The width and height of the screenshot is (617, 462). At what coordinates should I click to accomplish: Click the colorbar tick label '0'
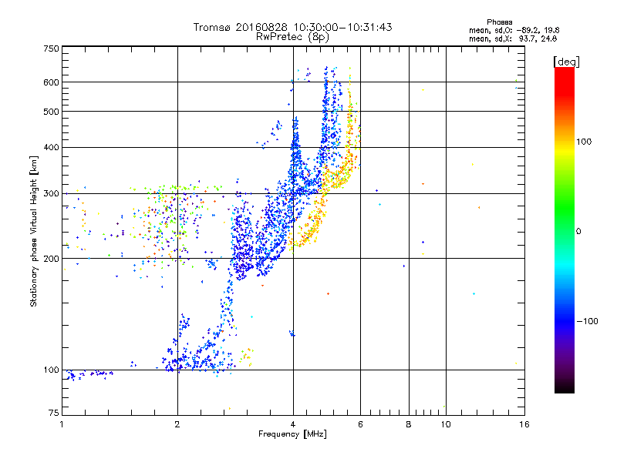click(x=578, y=231)
